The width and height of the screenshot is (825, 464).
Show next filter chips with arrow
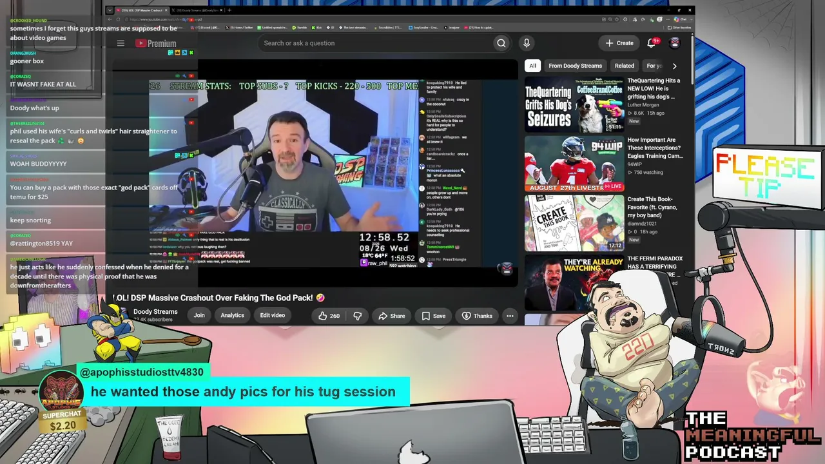674,66
